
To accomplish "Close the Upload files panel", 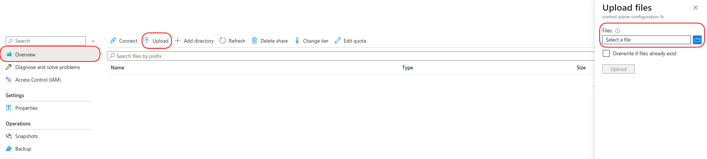I will click(696, 8).
